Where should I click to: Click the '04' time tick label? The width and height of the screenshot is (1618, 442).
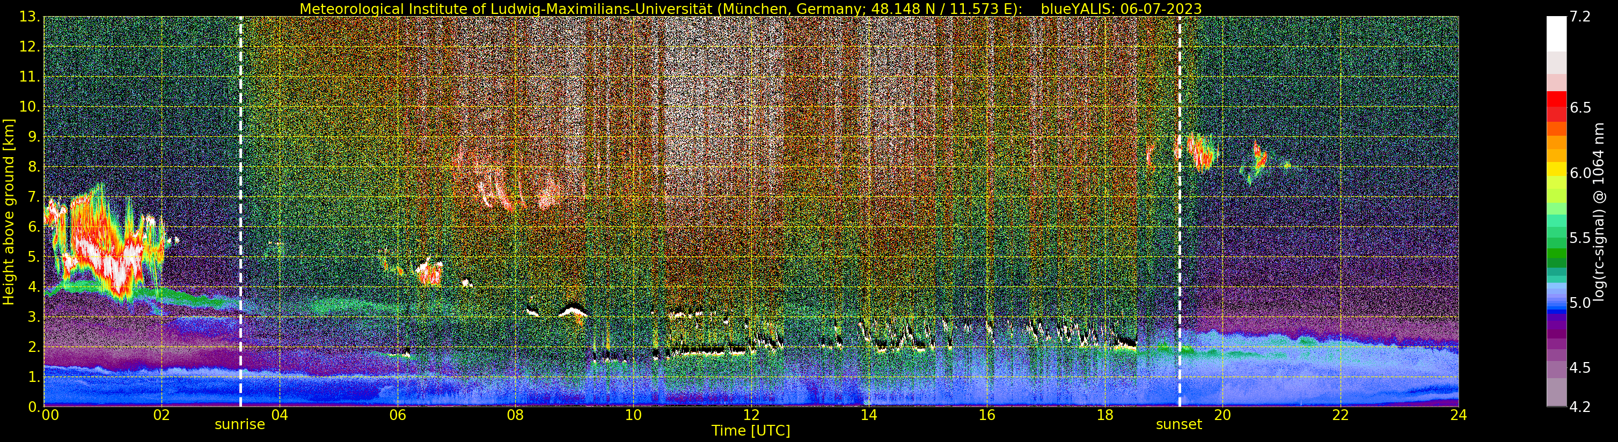tap(280, 415)
